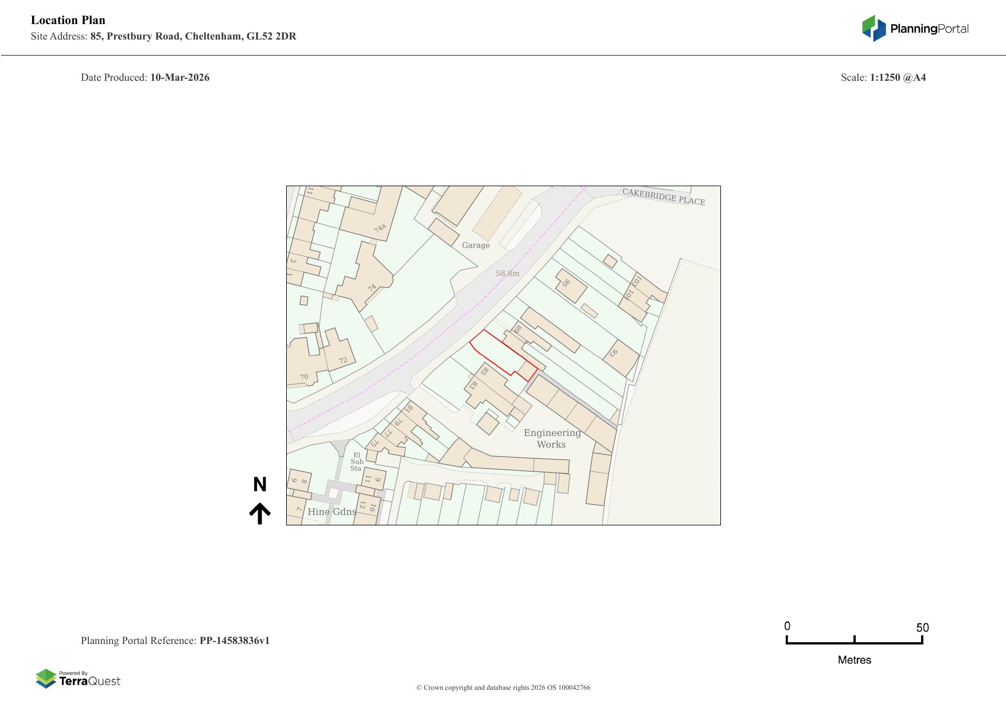This screenshot has height=711, width=1006.
Task: Click the site address text
Action: (x=193, y=36)
